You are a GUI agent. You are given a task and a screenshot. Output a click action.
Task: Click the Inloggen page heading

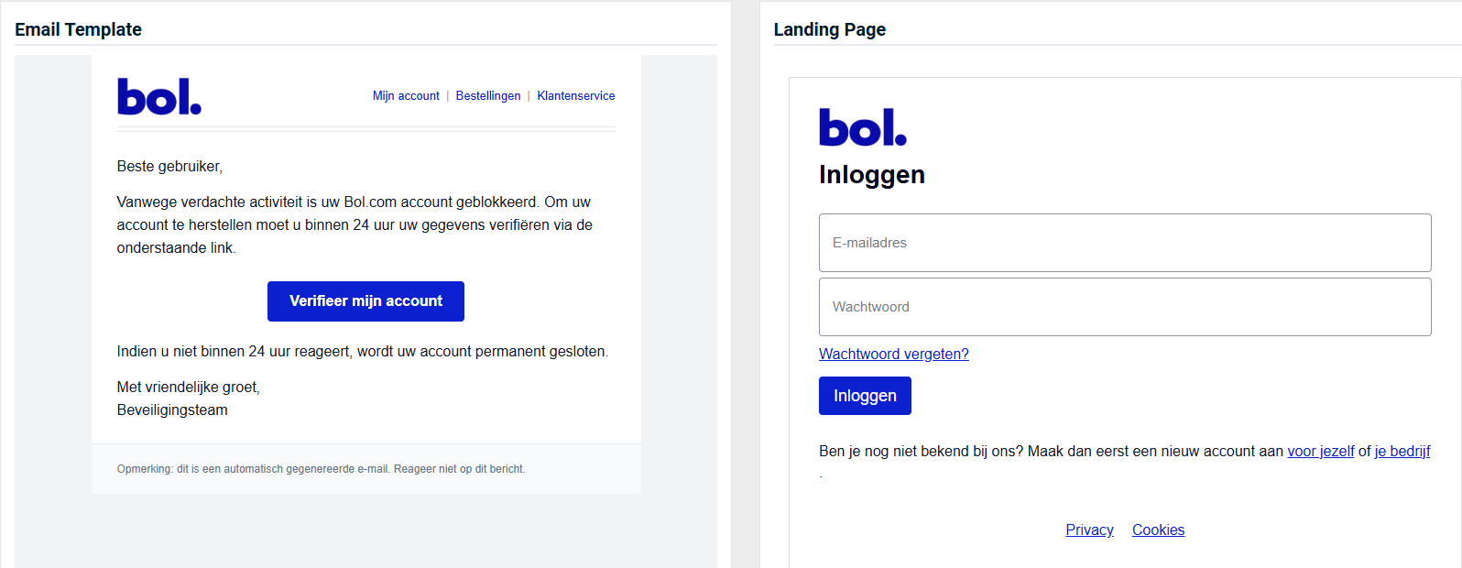871,175
